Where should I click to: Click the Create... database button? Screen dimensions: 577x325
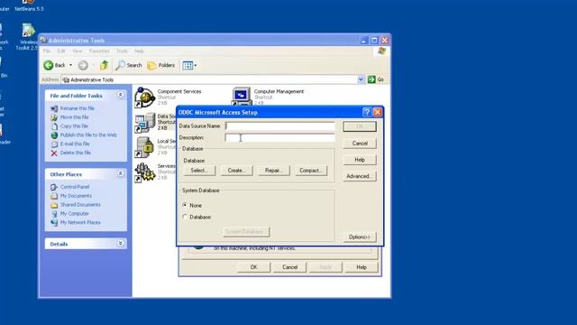point(236,171)
